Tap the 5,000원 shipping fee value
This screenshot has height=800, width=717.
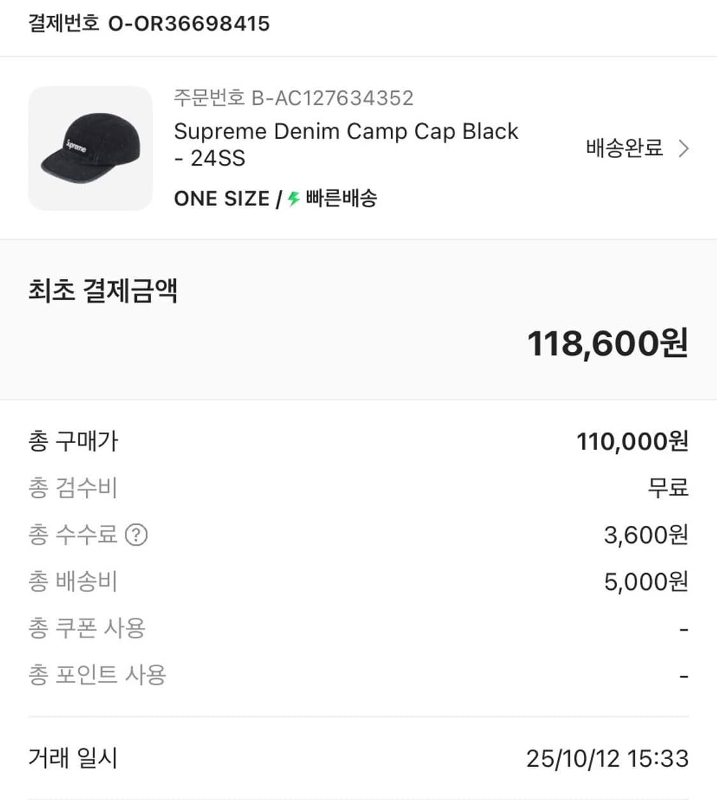pyautogui.click(x=646, y=581)
